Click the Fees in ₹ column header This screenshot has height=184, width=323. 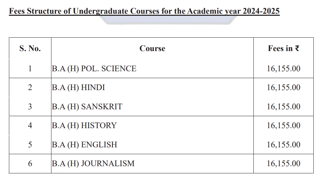coord(284,48)
